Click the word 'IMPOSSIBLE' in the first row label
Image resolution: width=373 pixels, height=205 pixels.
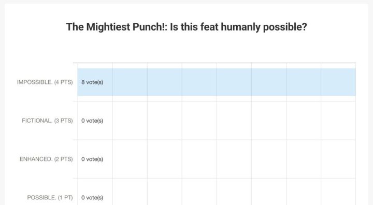(x=35, y=82)
